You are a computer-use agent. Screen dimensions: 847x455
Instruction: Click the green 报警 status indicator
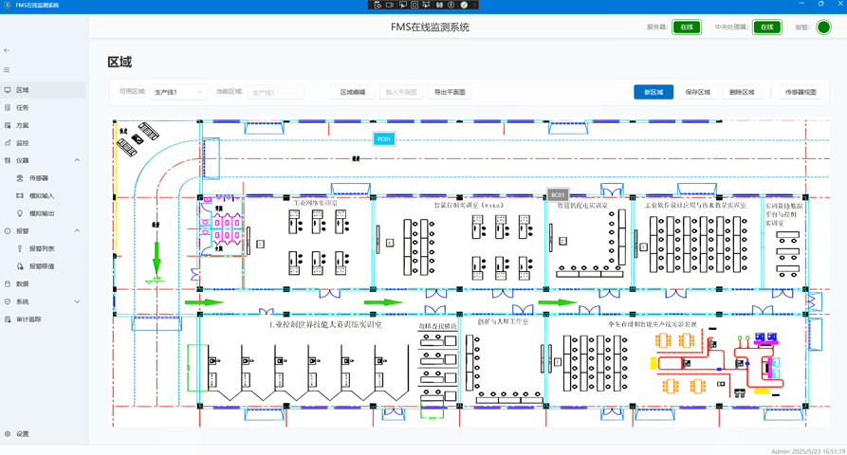point(823,27)
